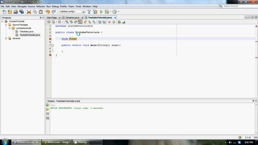Screen dimensions: 258x145
Task: Open the Debug Project dropdown arrow
Action: point(110,12)
